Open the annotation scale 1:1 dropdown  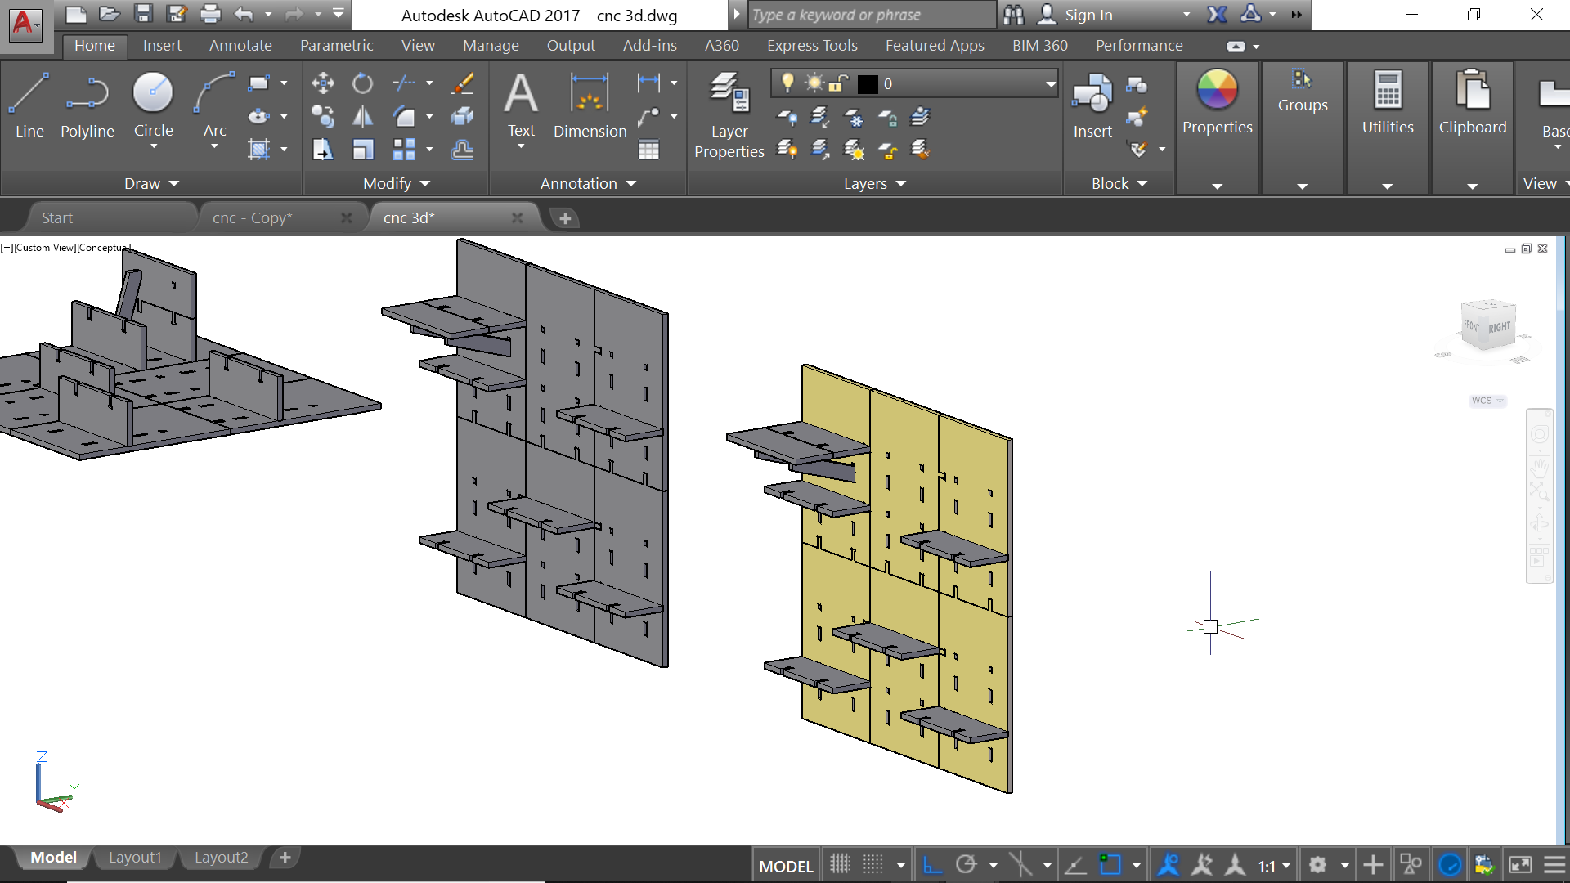(1274, 865)
